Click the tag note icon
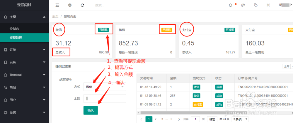This screenshot has width=293, height=123. pyautogui.click(x=255, y=5)
